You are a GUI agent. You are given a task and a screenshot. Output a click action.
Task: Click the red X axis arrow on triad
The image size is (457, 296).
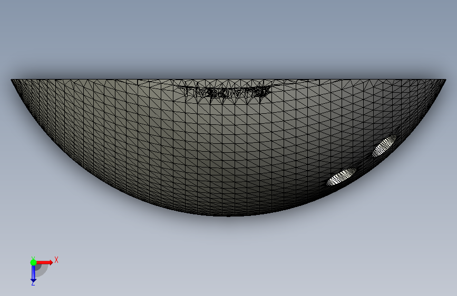[x=45, y=262]
